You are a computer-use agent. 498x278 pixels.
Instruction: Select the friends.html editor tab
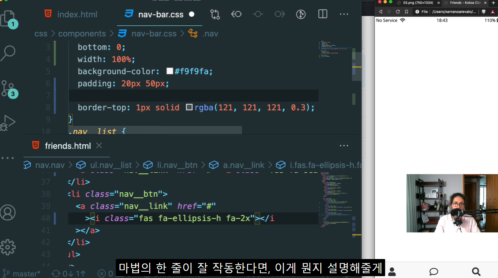[x=67, y=146]
